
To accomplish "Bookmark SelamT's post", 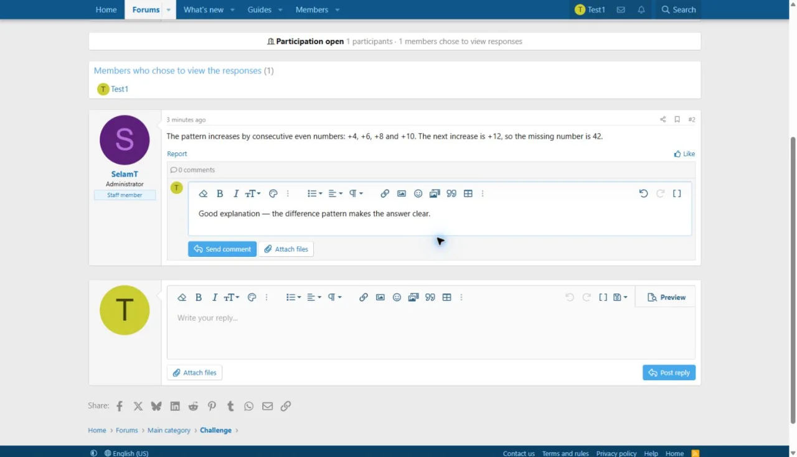I will [x=677, y=119].
